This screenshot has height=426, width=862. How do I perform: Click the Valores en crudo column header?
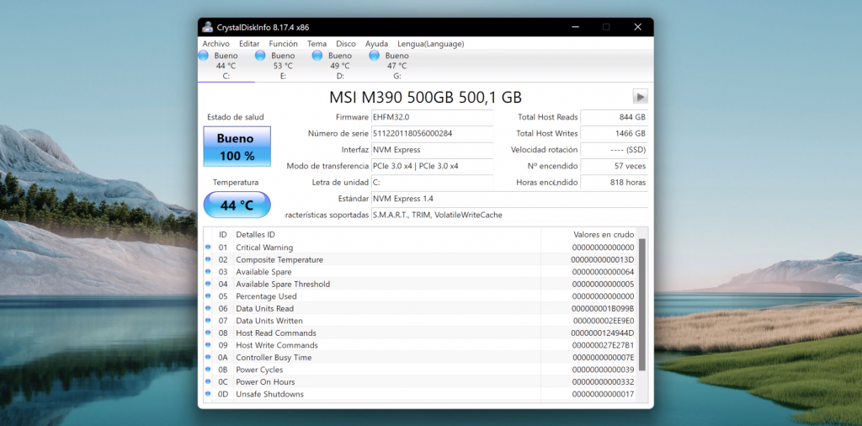pyautogui.click(x=602, y=234)
